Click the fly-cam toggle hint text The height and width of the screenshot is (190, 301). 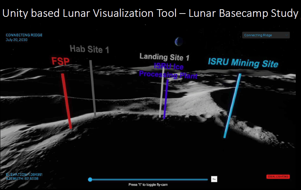(148, 185)
